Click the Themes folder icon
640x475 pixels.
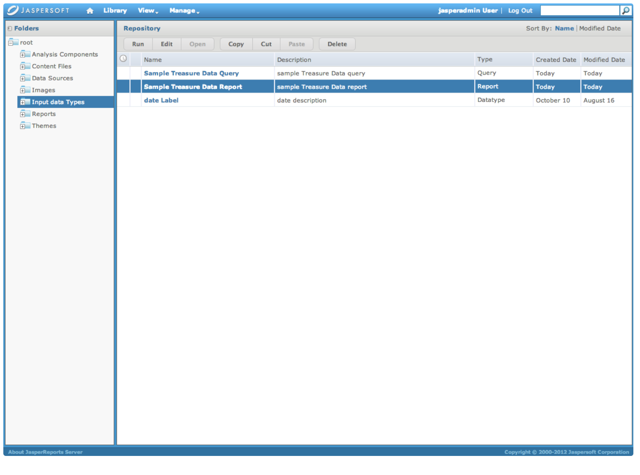[x=26, y=126]
